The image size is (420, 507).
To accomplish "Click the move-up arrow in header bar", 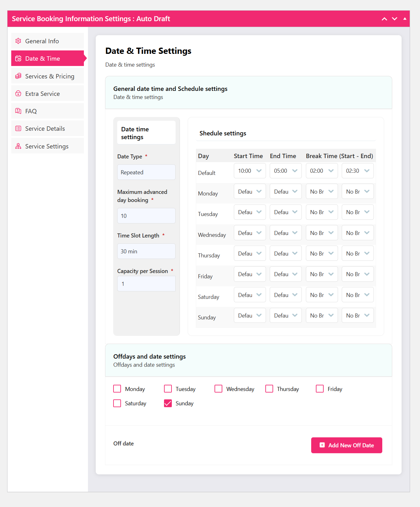I will pyautogui.click(x=384, y=19).
